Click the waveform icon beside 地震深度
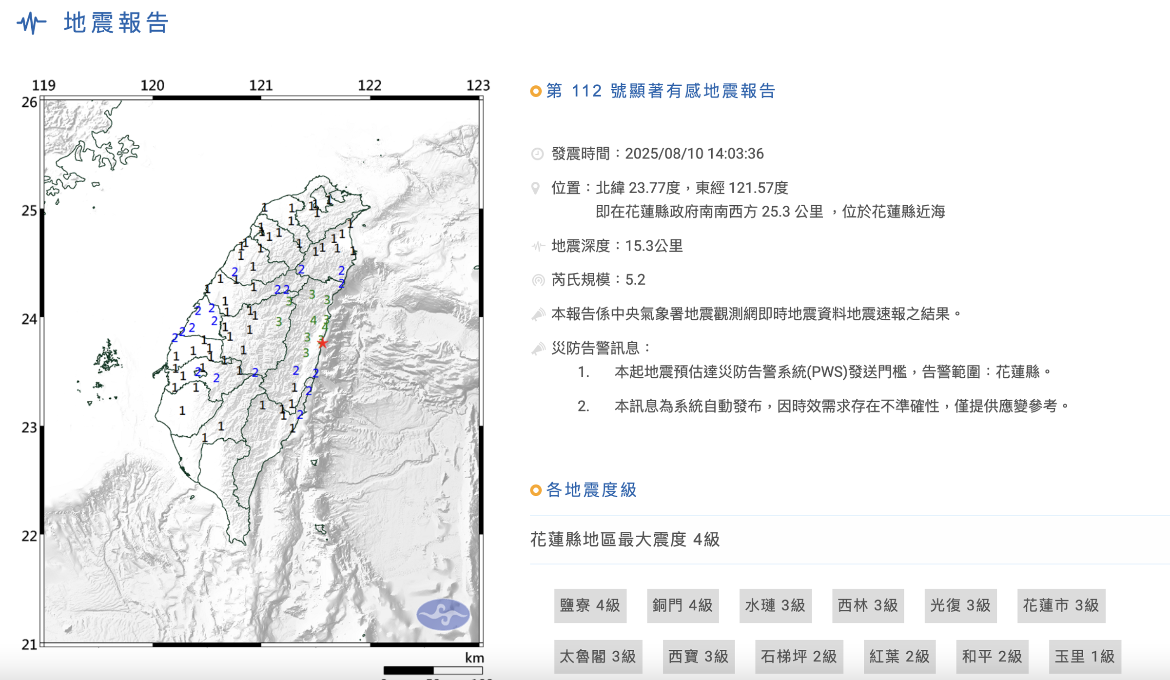The height and width of the screenshot is (680, 1170). [x=538, y=246]
